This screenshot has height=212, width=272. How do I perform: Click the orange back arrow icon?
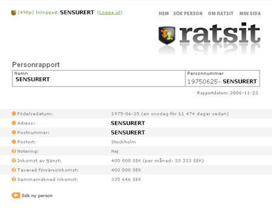16,195
